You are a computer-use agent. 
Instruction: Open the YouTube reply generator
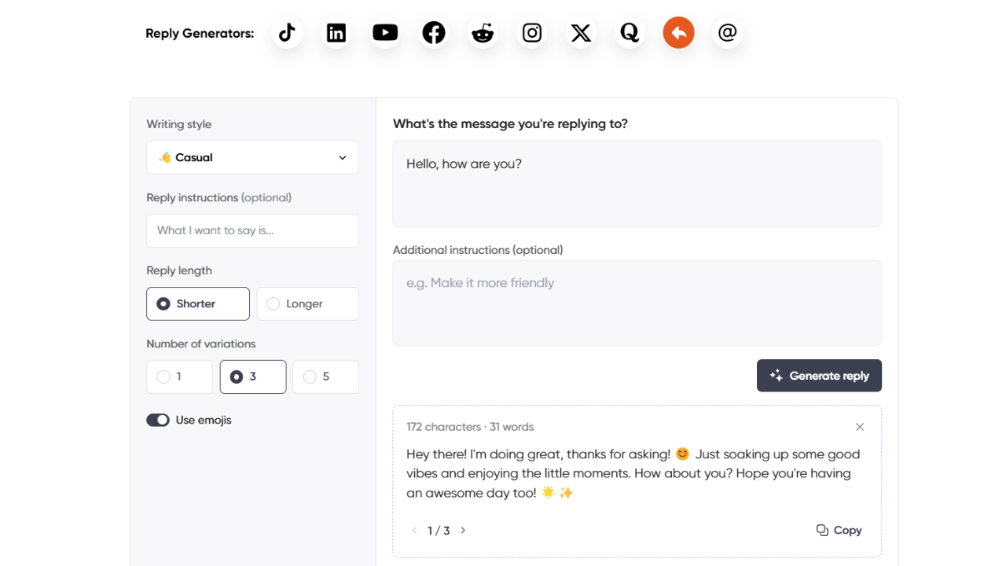(385, 32)
